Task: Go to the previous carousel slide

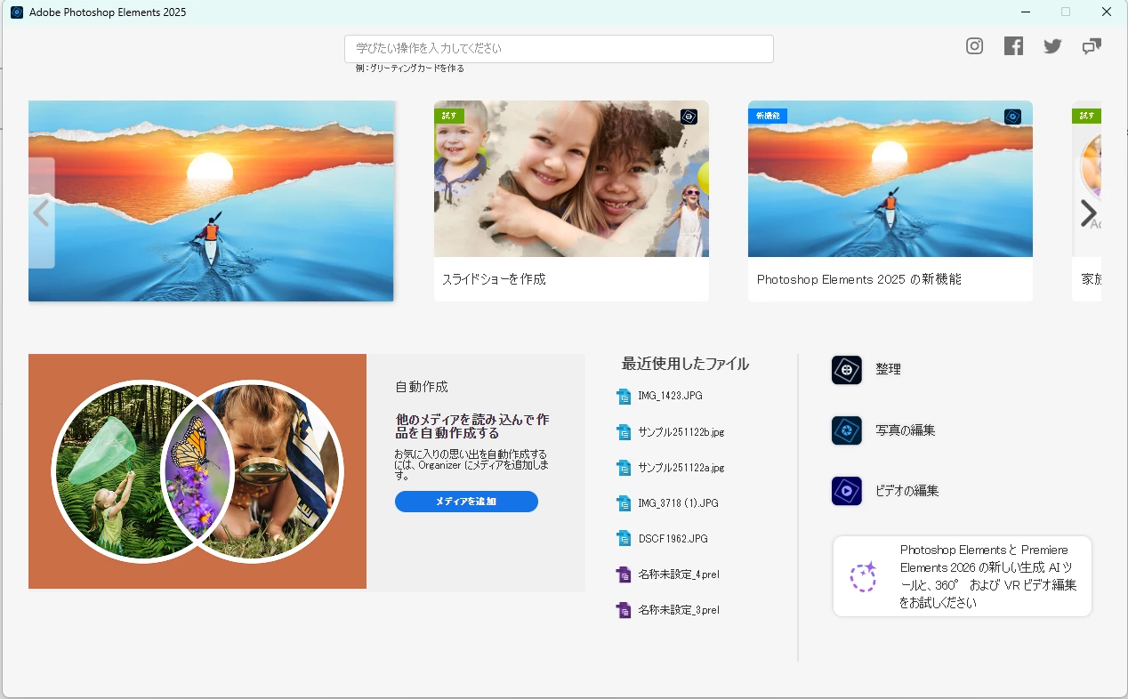Action: click(x=41, y=213)
